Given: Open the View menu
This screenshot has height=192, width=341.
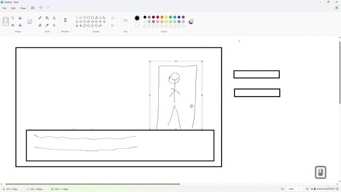Looking at the screenshot, I should click(23, 9).
